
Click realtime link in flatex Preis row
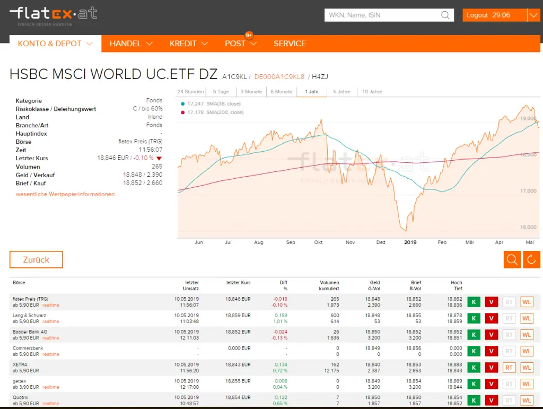51,305
